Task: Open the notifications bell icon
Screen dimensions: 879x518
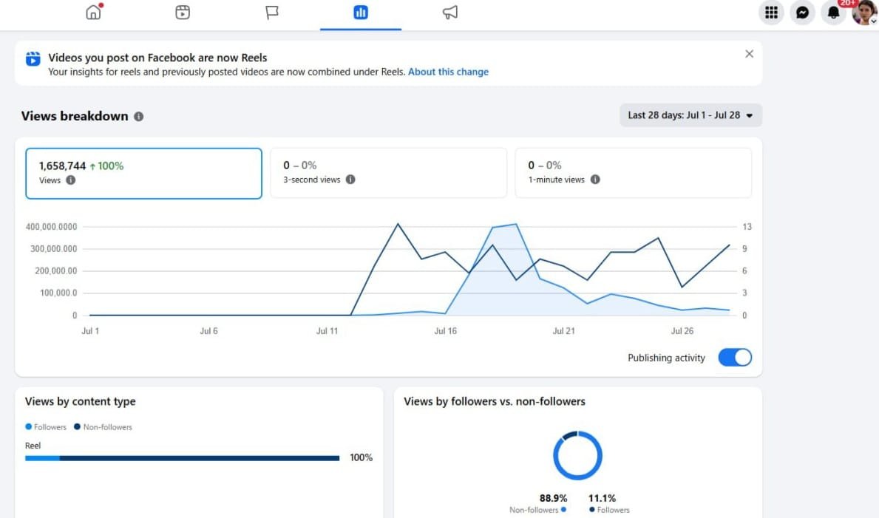Action: click(834, 13)
